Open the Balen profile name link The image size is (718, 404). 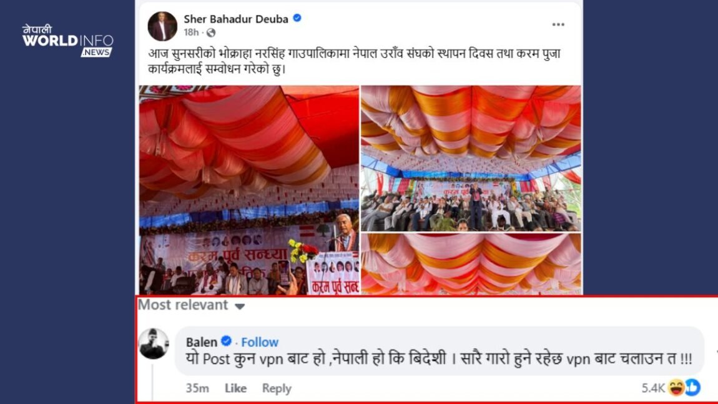click(x=202, y=342)
